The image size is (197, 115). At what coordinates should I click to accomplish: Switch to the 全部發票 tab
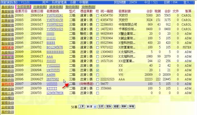click(23, 7)
